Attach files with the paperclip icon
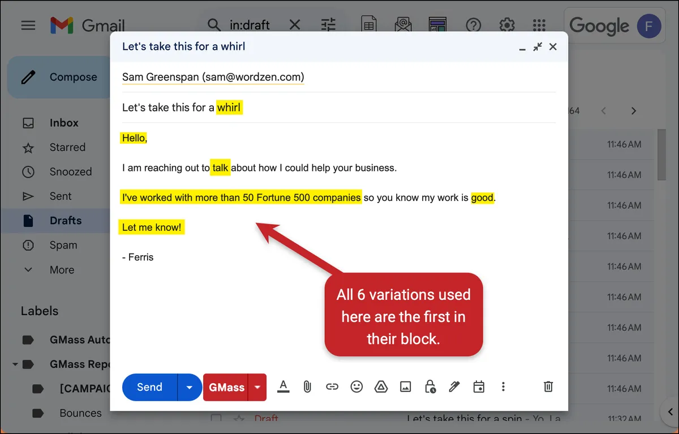 pyautogui.click(x=307, y=387)
